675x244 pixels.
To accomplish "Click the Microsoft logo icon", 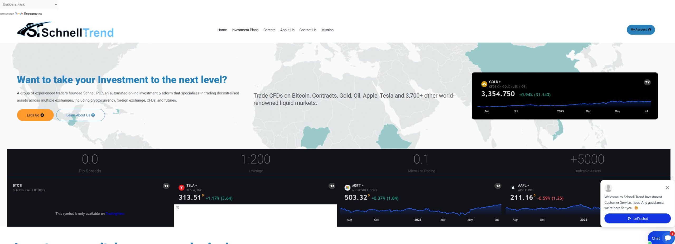I will point(347,188).
